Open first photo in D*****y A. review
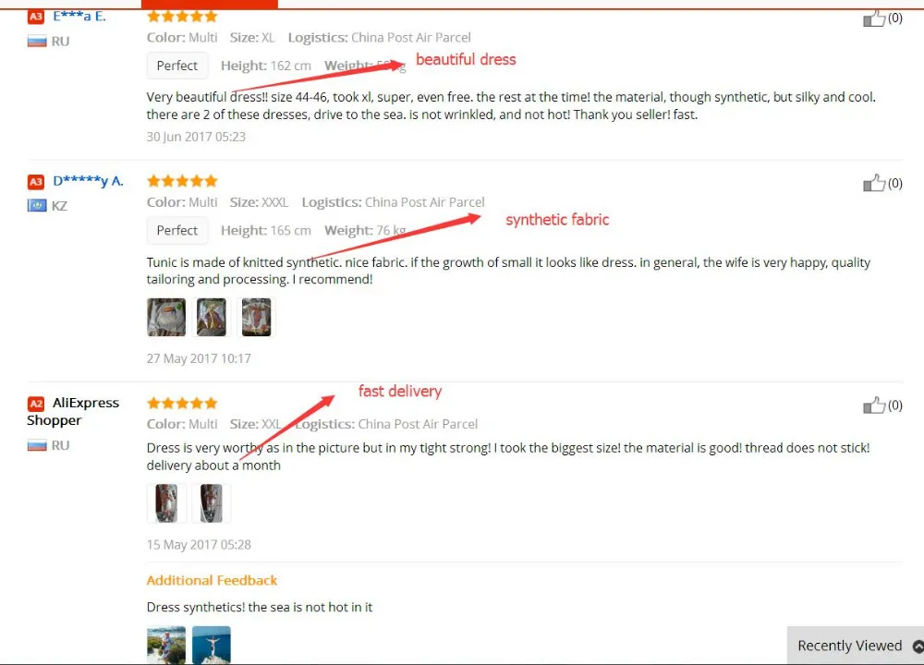 pyautogui.click(x=166, y=318)
